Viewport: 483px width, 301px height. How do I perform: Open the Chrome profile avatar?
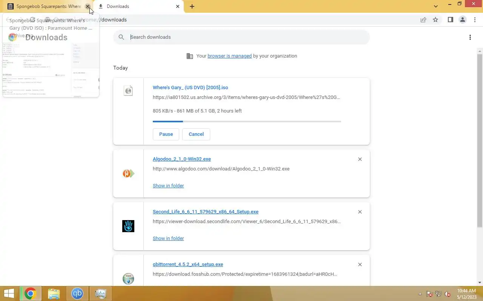[462, 20]
